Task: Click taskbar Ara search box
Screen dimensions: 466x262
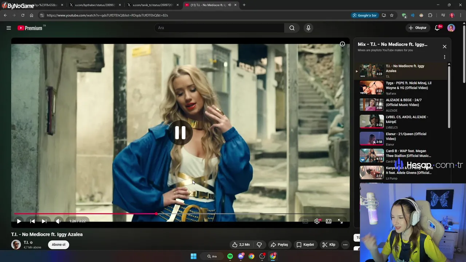Action: (212, 256)
